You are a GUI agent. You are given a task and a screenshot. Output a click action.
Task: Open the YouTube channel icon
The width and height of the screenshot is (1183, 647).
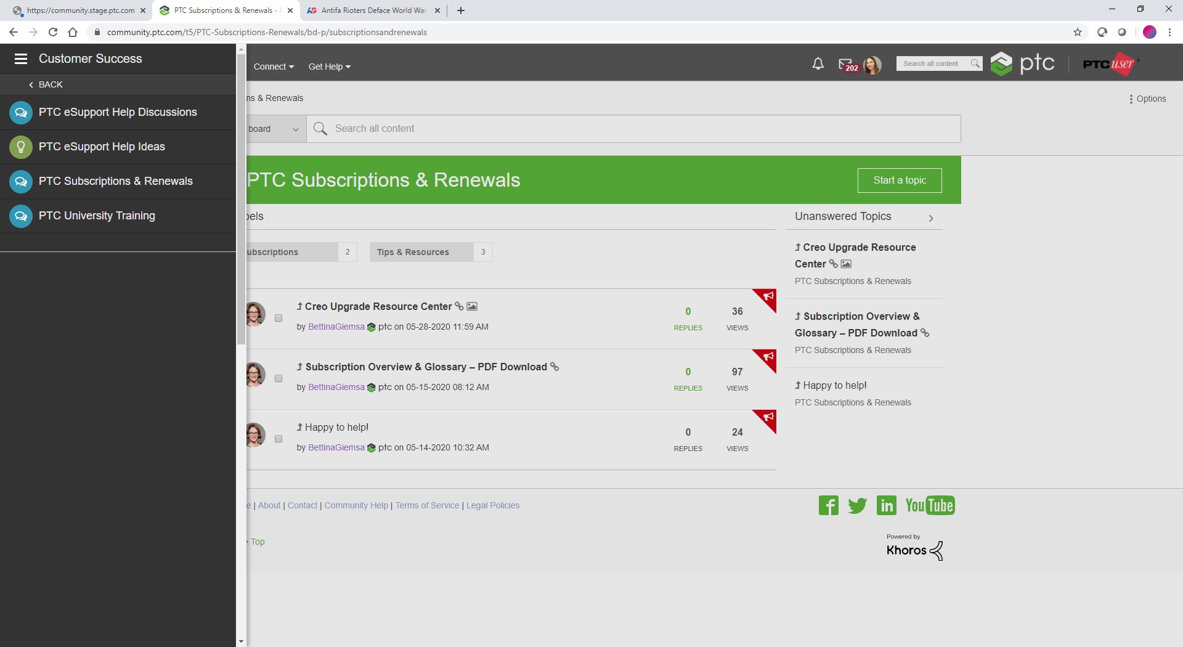point(930,505)
